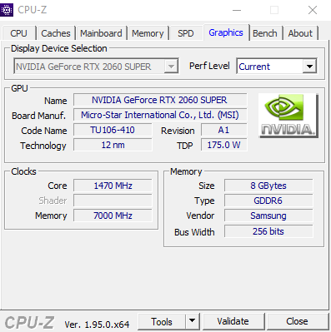Click the Tools button
Image resolution: width=331 pixels, height=332 pixels.
pos(162,322)
